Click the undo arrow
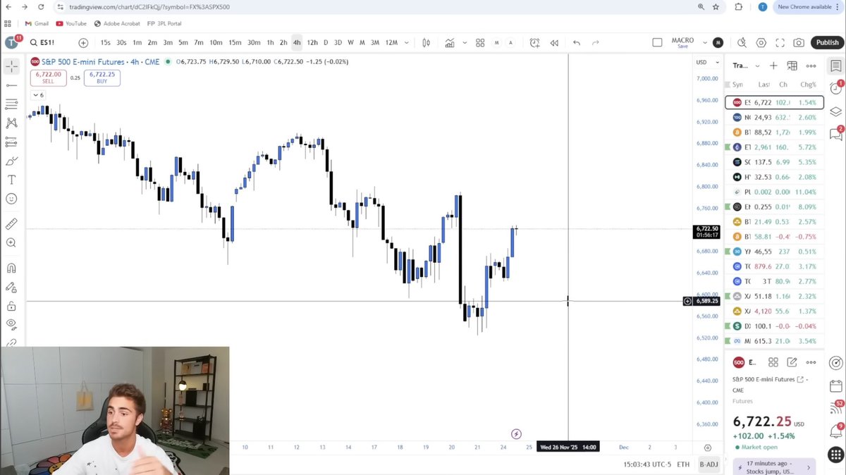Image resolution: width=846 pixels, height=475 pixels. tap(577, 42)
